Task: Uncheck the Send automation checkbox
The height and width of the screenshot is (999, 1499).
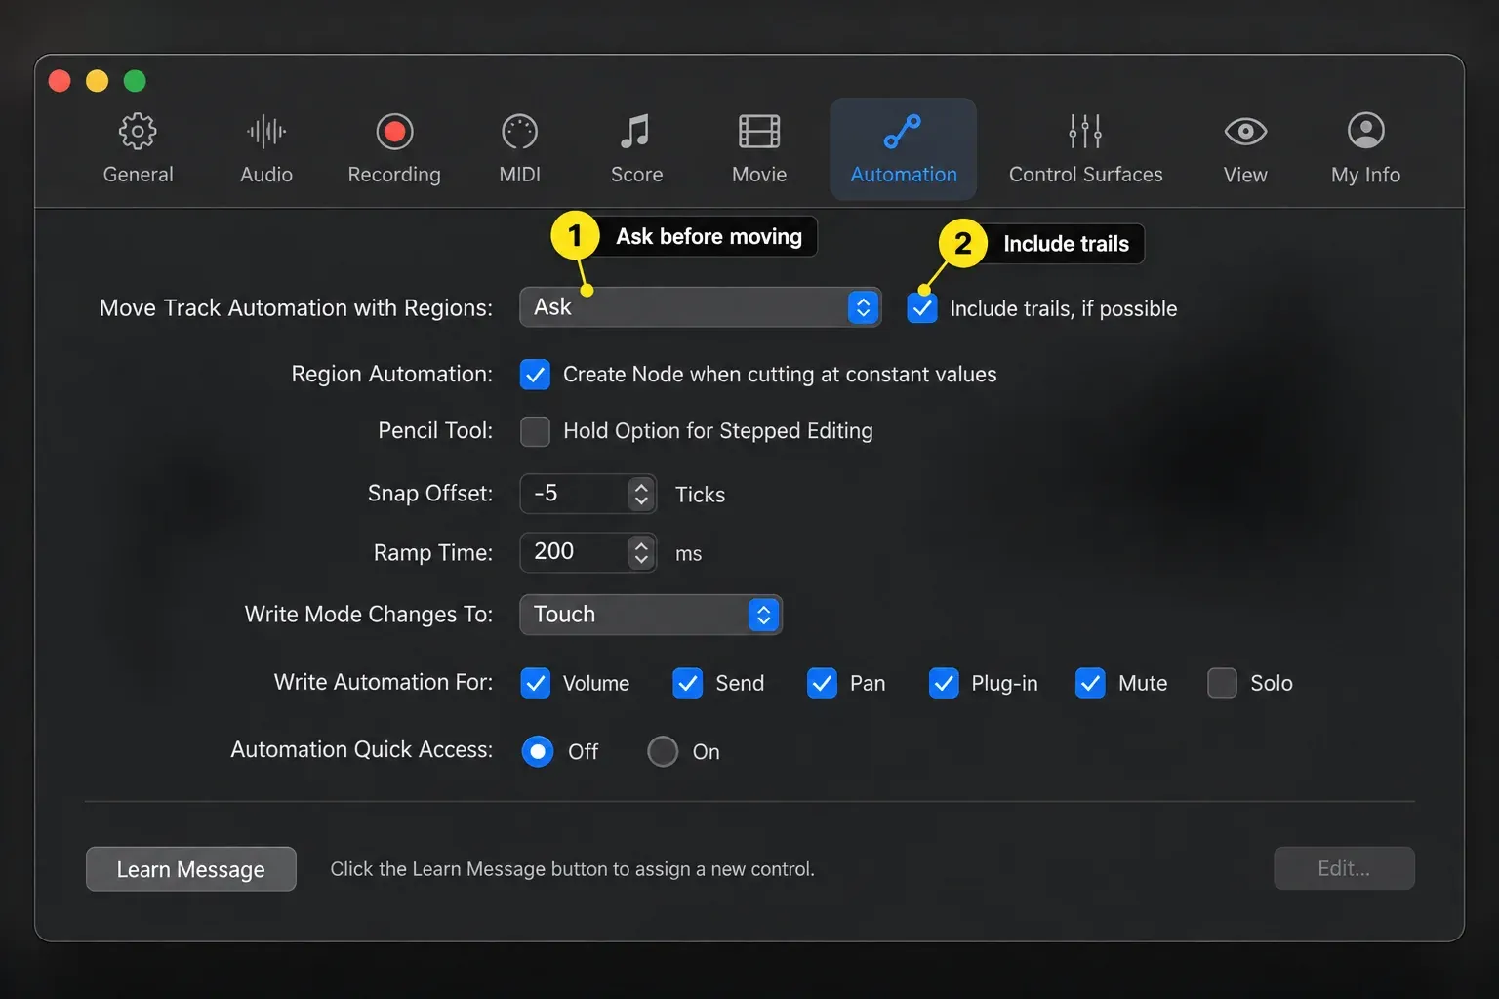Action: [x=688, y=683]
